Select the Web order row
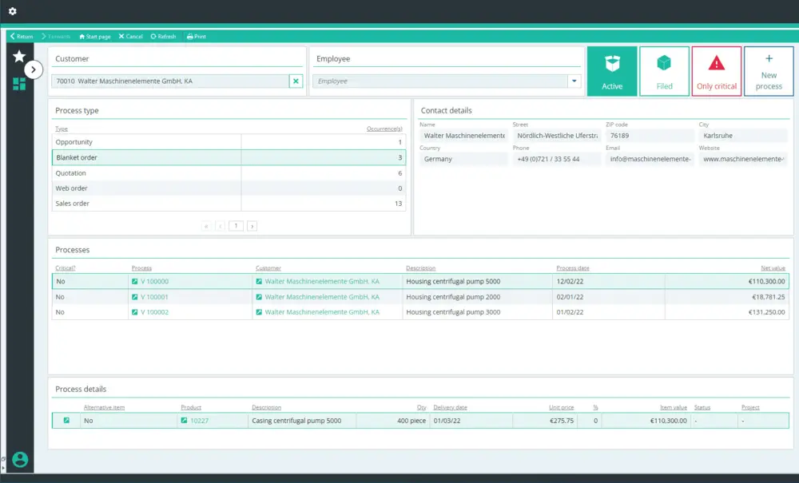The height and width of the screenshot is (483, 799). 229,188
